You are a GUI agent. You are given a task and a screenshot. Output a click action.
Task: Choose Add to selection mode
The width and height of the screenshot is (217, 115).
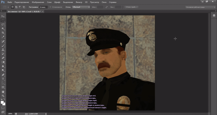(x=16, y=7)
